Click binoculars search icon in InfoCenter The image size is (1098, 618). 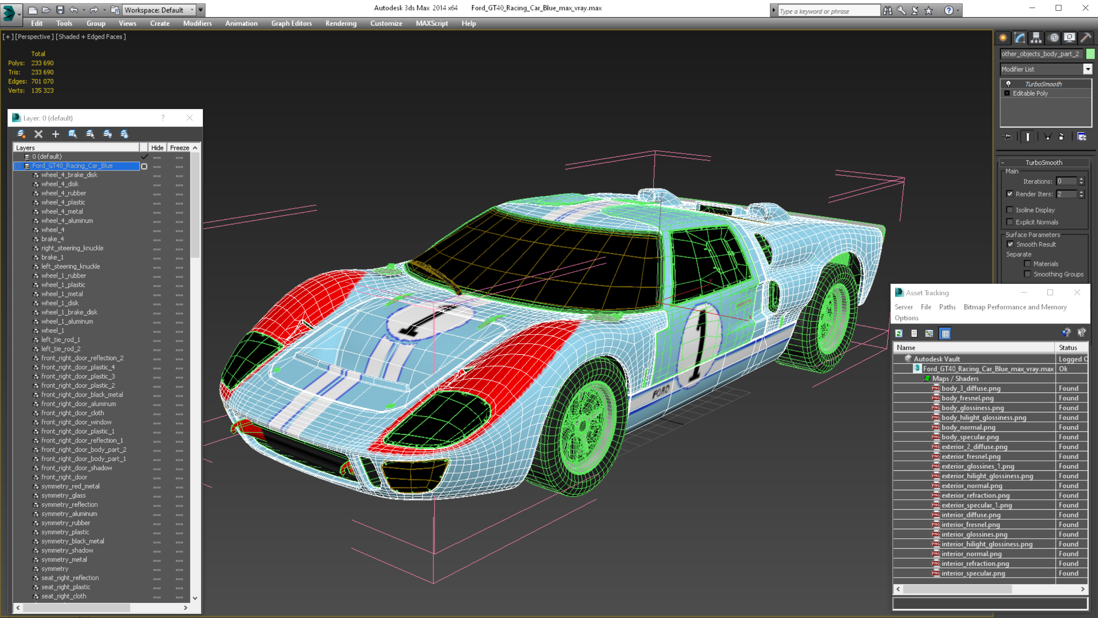point(888,10)
